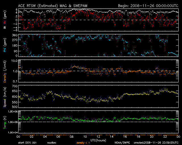
Task: Click the 06 hour tick label on x-axis
Action: [58, 137]
